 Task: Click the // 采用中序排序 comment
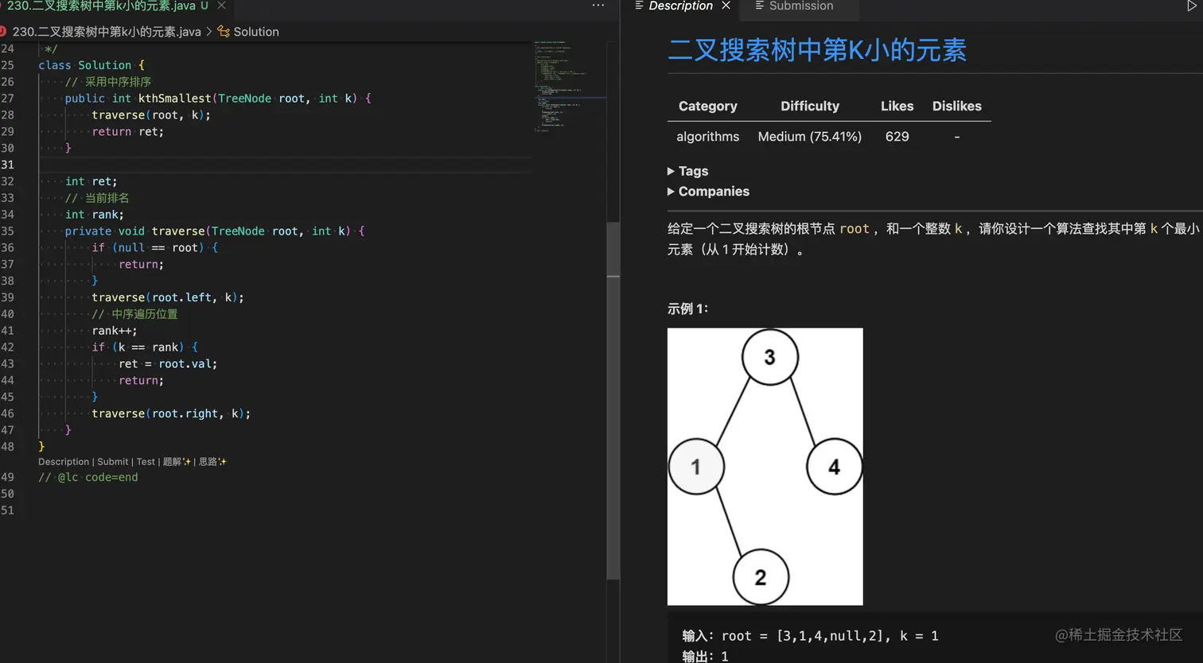(x=108, y=82)
